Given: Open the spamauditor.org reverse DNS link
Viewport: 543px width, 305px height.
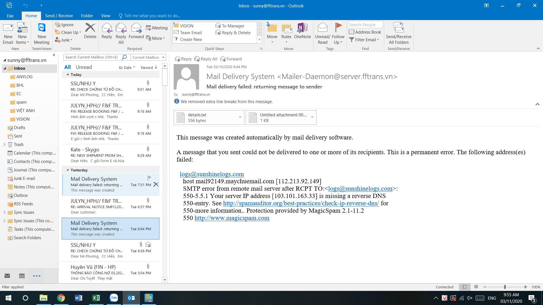Looking at the screenshot, I should tap(301, 203).
